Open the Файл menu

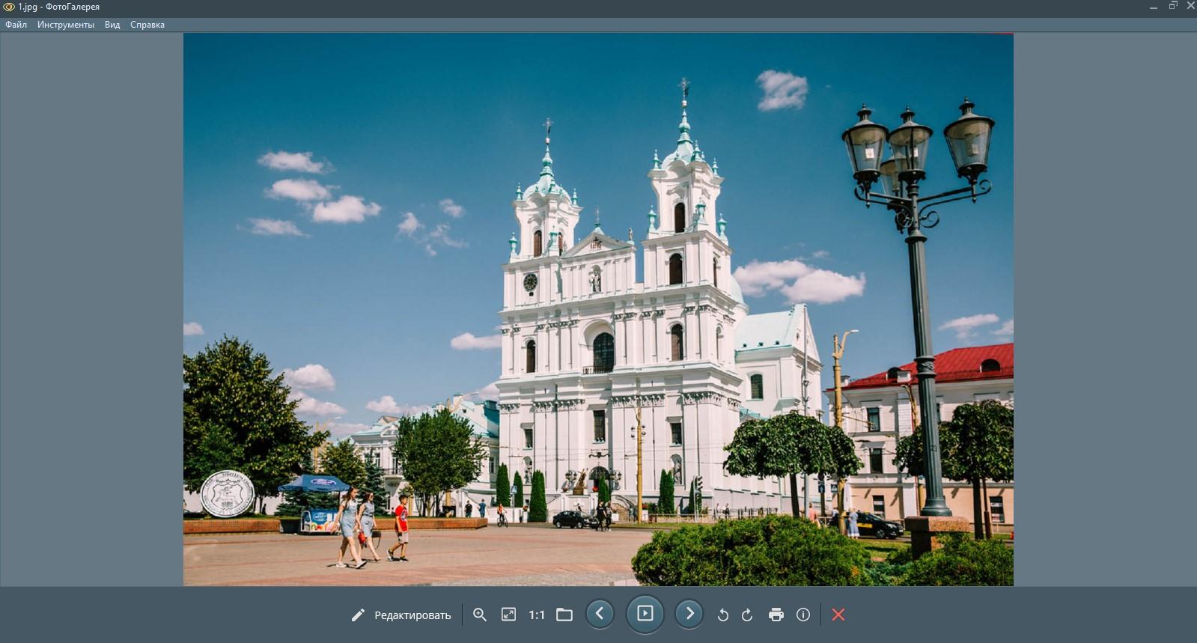click(x=16, y=25)
